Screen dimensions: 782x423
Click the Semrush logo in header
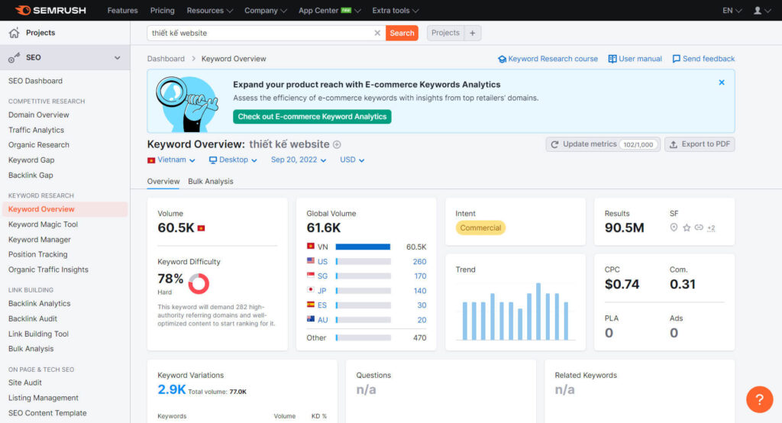click(x=50, y=11)
